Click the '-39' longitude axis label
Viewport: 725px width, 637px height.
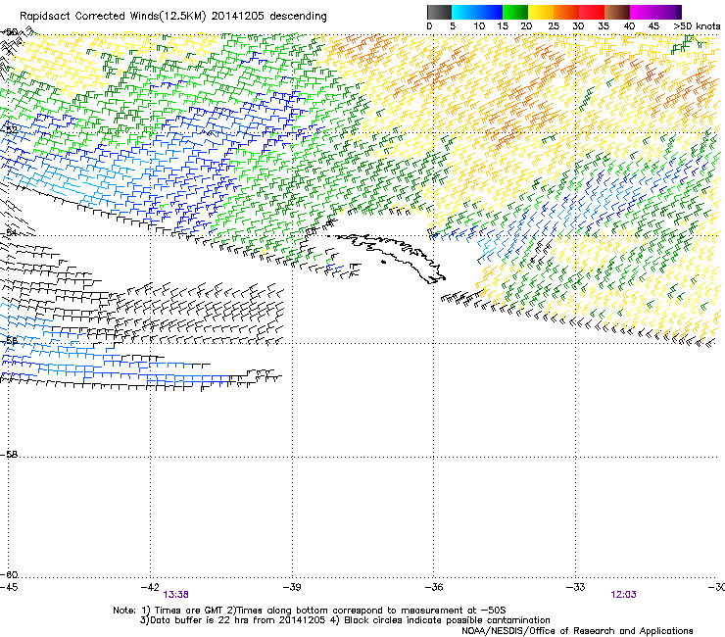pos(292,587)
